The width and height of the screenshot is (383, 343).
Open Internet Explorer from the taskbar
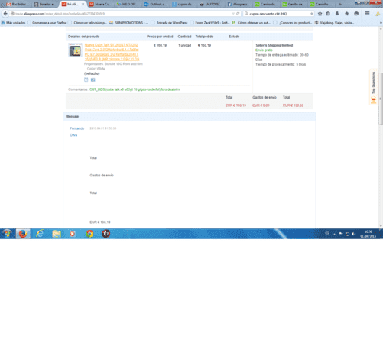(x=40, y=234)
